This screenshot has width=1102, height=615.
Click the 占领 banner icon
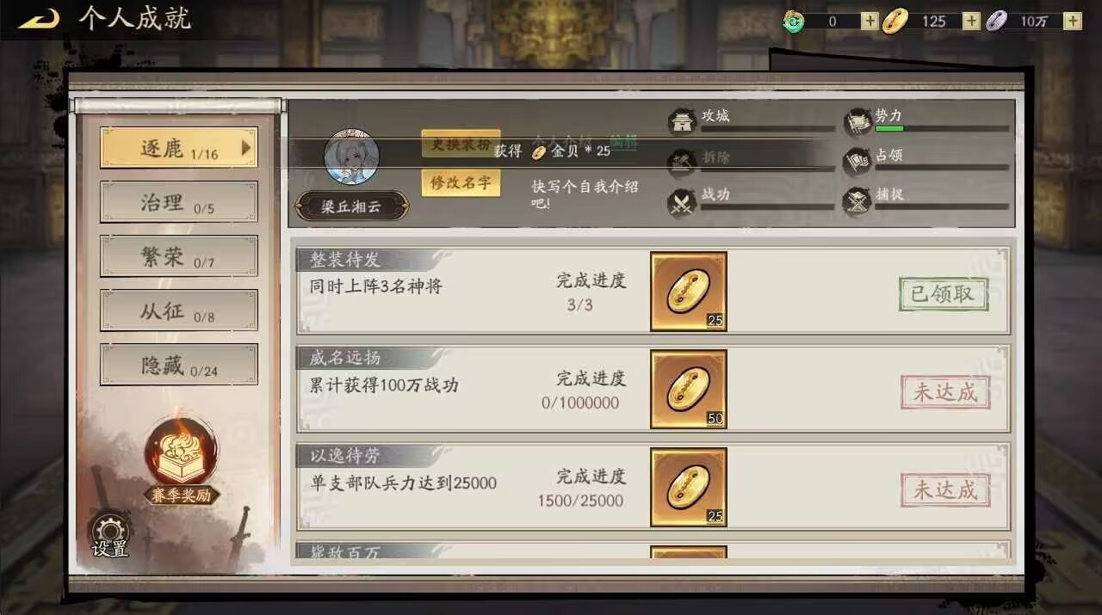tap(857, 162)
